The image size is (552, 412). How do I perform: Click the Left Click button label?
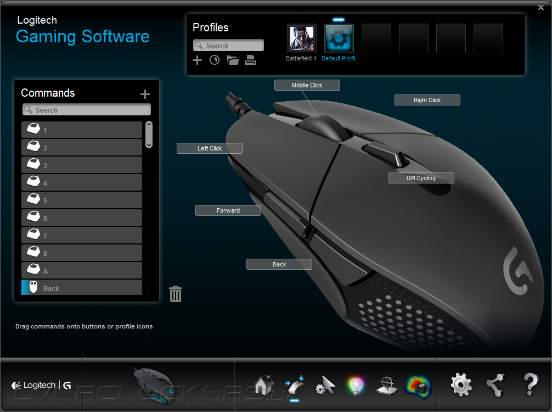pos(210,148)
